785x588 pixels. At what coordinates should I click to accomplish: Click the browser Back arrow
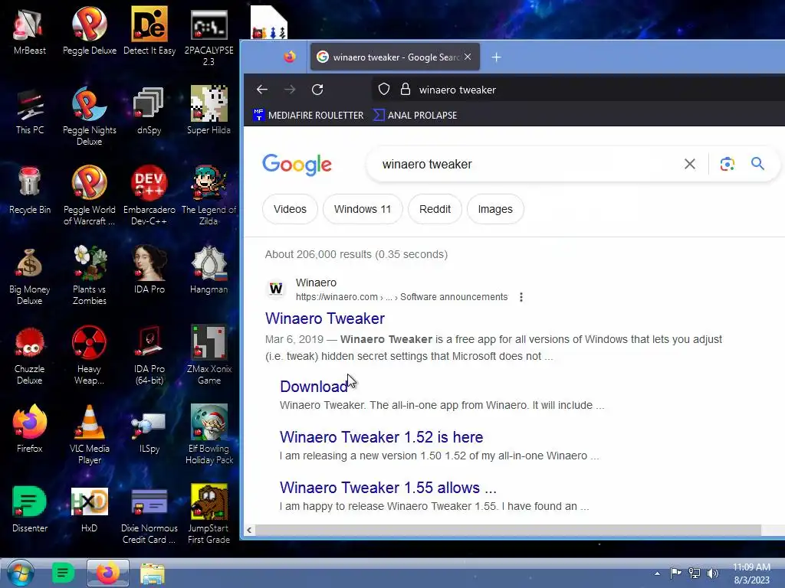pyautogui.click(x=262, y=90)
